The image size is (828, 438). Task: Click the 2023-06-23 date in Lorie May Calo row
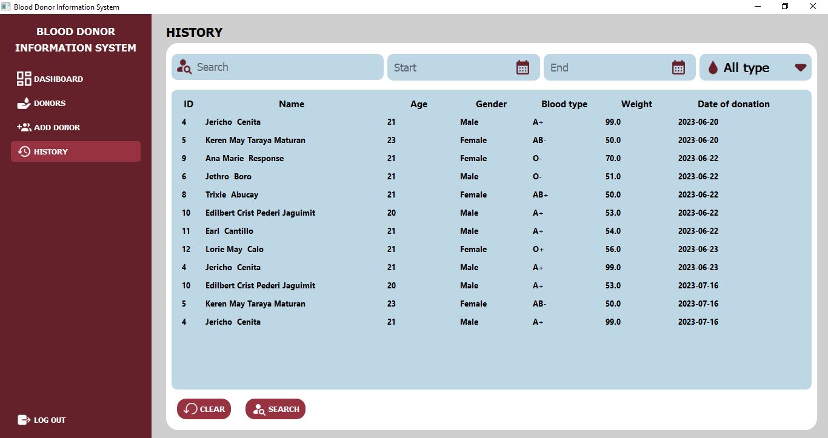[698, 249]
